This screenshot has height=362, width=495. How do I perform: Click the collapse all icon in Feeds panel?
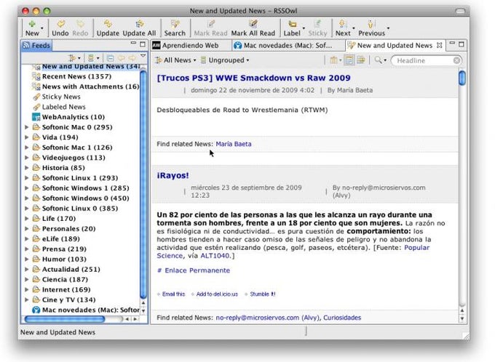coord(110,58)
